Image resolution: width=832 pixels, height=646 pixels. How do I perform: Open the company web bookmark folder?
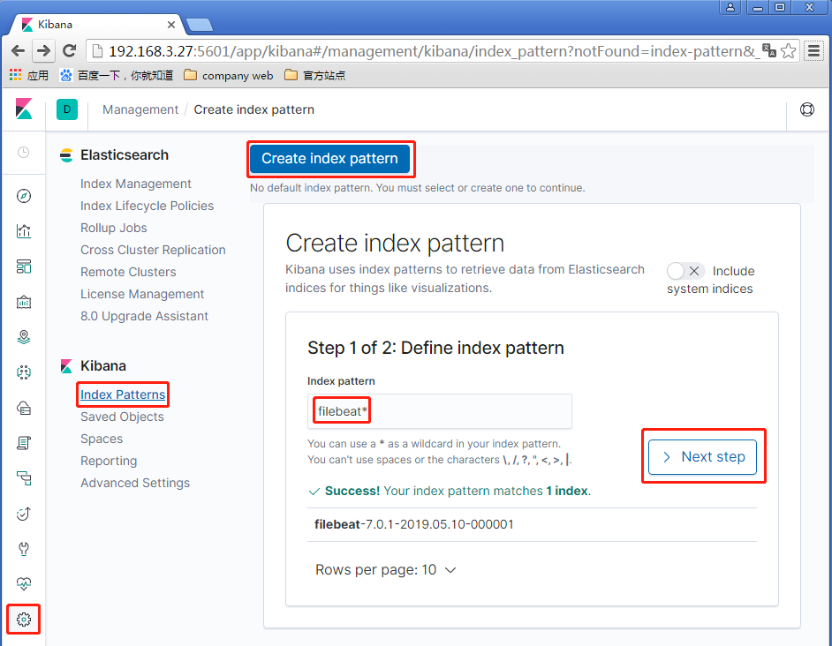[228, 75]
